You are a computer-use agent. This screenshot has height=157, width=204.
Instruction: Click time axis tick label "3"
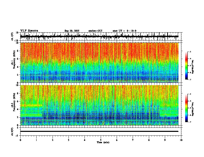69,140
